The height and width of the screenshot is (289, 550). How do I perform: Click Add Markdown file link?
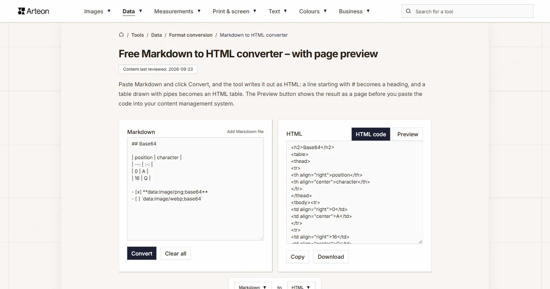click(x=245, y=132)
